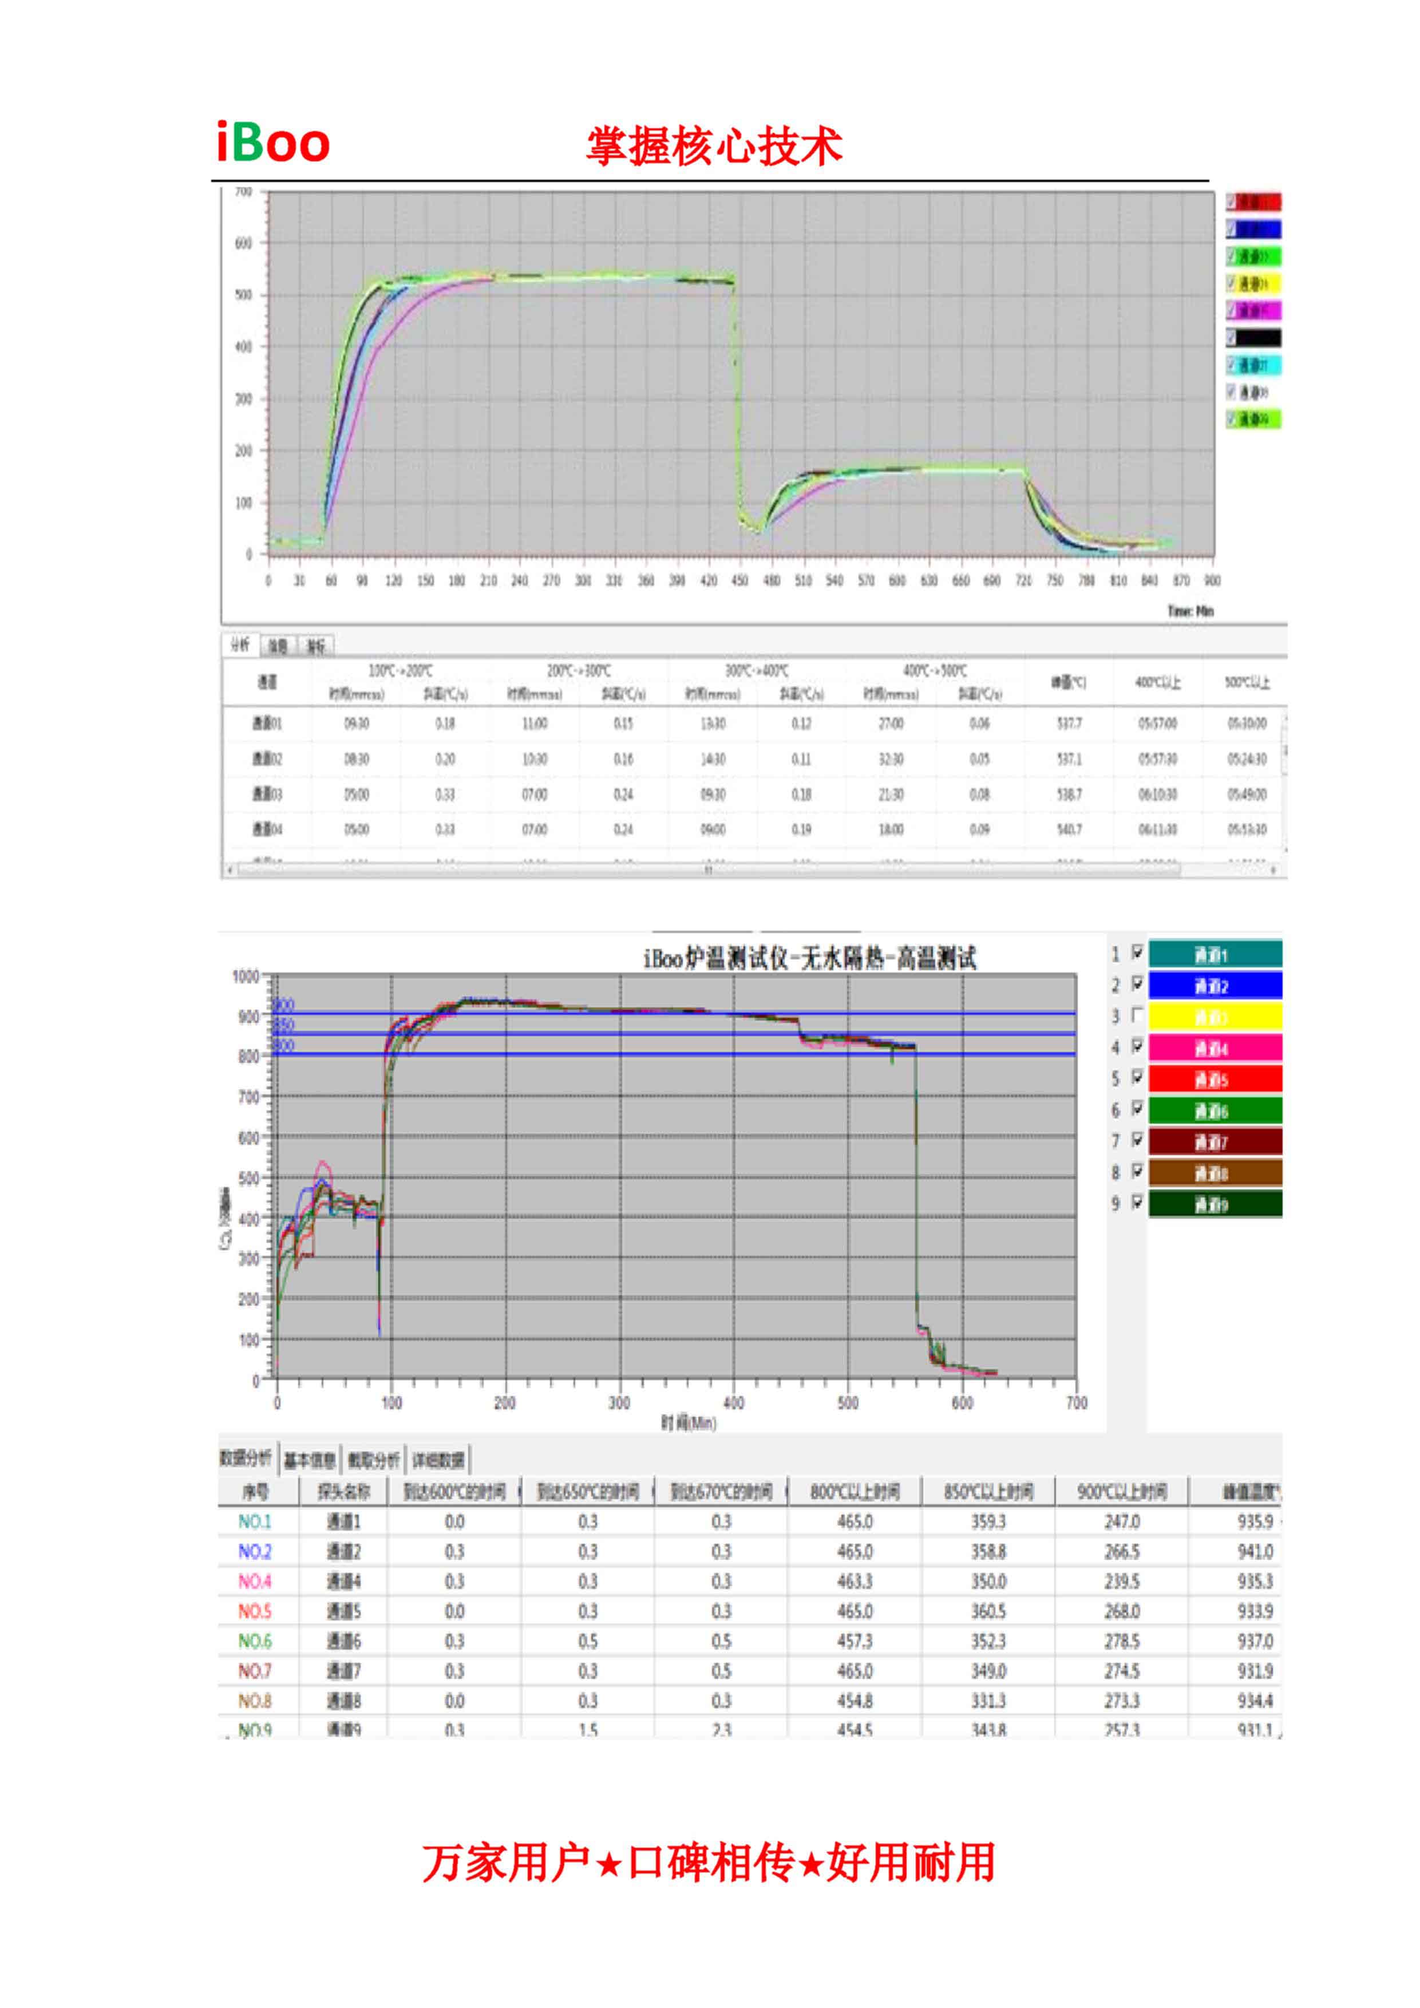Toggle the magenta channel checkbox in upper legend
This screenshot has width=1420, height=2008.
(1232, 310)
